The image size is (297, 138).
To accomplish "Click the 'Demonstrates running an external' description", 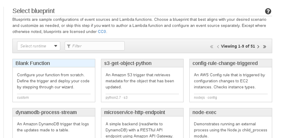I will tap(231, 130).
